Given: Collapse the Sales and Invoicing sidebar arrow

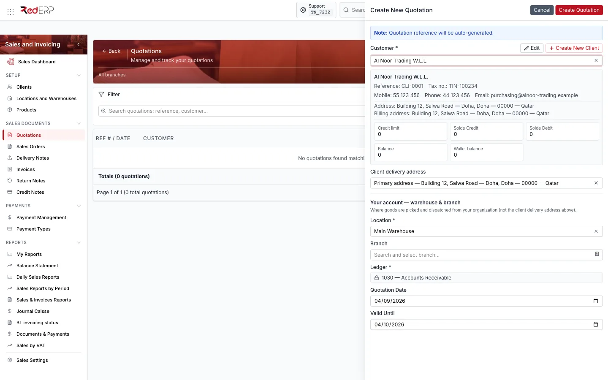Looking at the screenshot, I should point(79,44).
